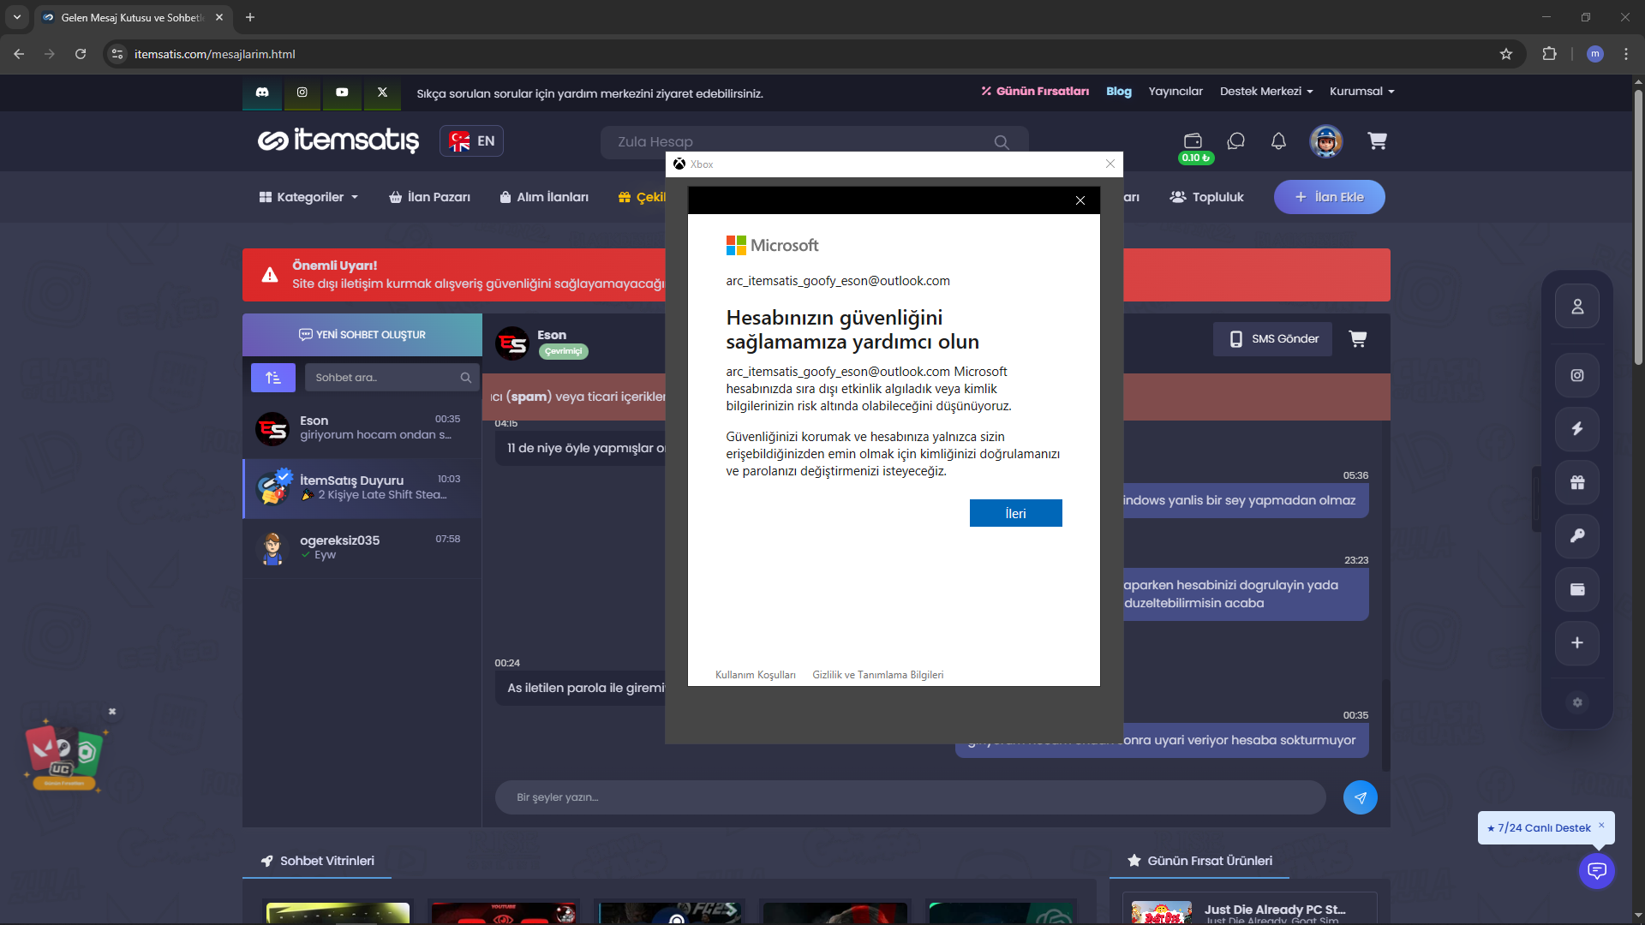The width and height of the screenshot is (1645, 925).
Task: Open the Discord social link icon
Action: pyautogui.click(x=262, y=92)
